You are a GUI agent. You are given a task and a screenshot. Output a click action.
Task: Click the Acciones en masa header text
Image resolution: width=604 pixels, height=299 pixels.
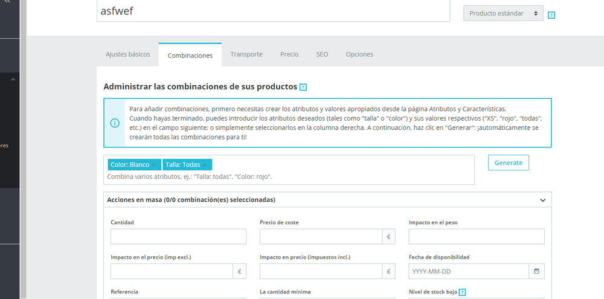191,200
